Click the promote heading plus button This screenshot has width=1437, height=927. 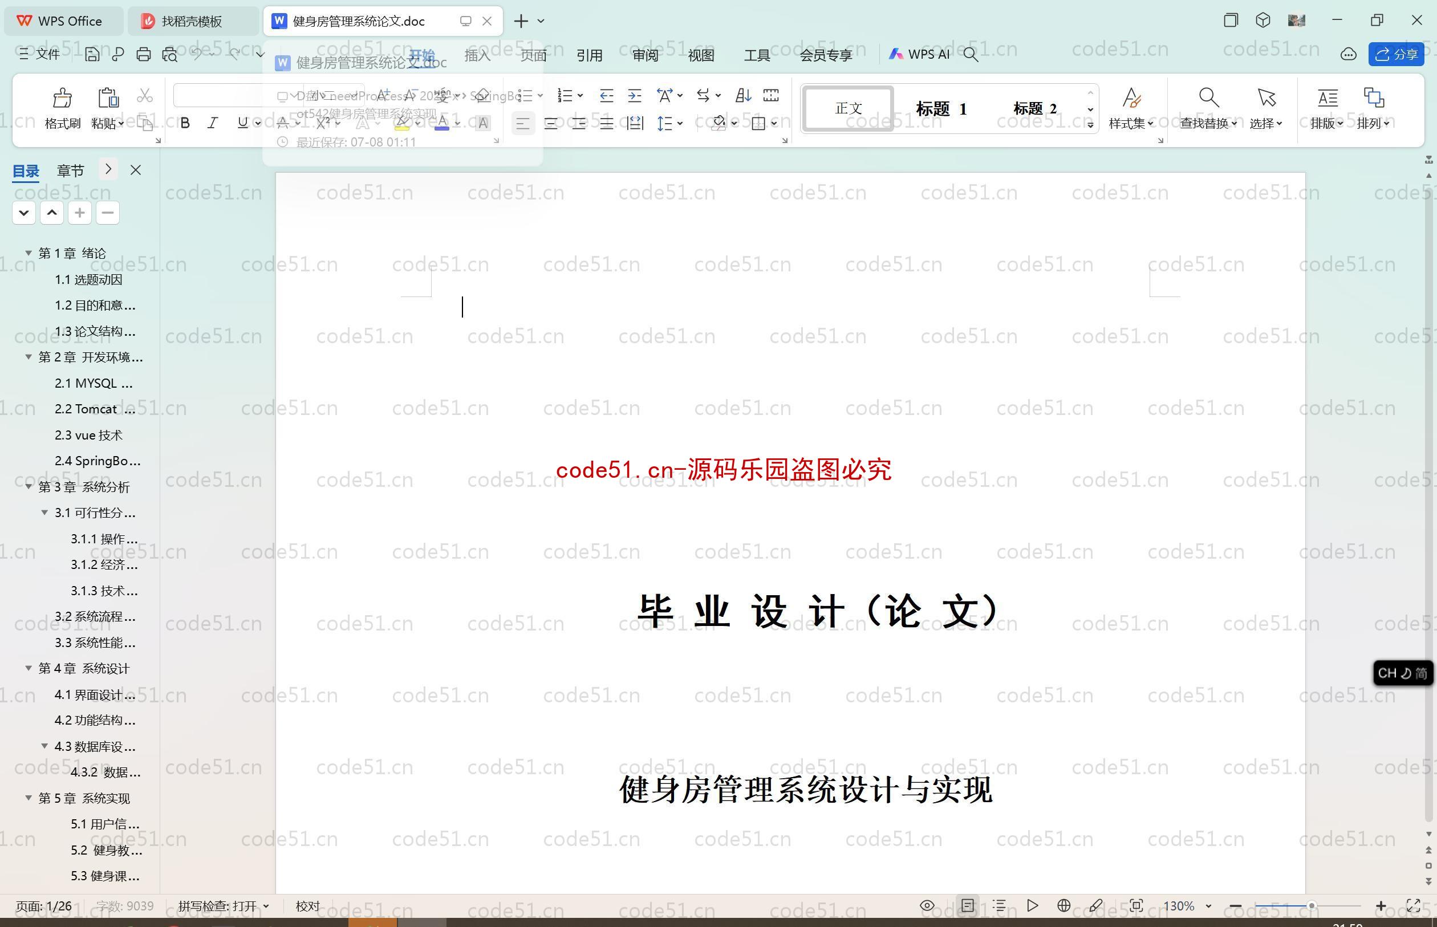[x=79, y=213]
